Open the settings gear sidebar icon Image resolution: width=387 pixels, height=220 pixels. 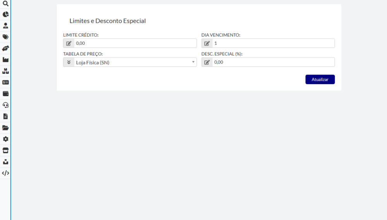pos(5,139)
